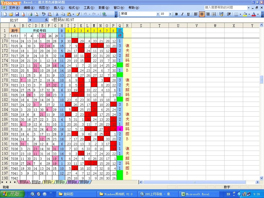Click the horizontal scrollbar thumb
The width and height of the screenshot is (264, 198).
[x=195, y=182]
